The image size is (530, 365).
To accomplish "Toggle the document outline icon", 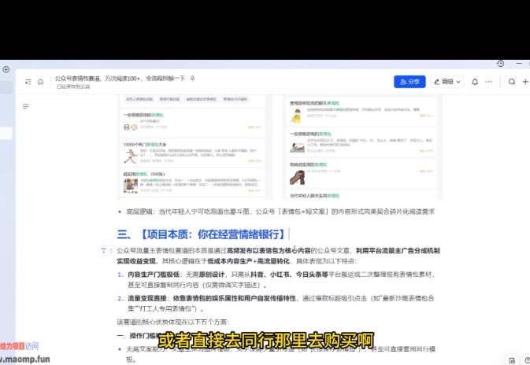I will [x=26, y=107].
